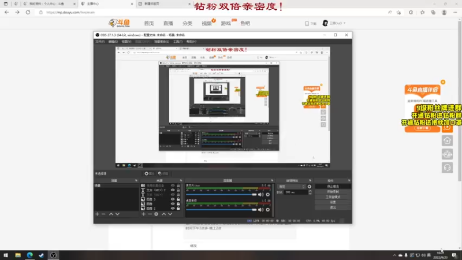
Task: Toggle visibility of the 文本 (GDI+) 2 source
Action: click(173, 190)
